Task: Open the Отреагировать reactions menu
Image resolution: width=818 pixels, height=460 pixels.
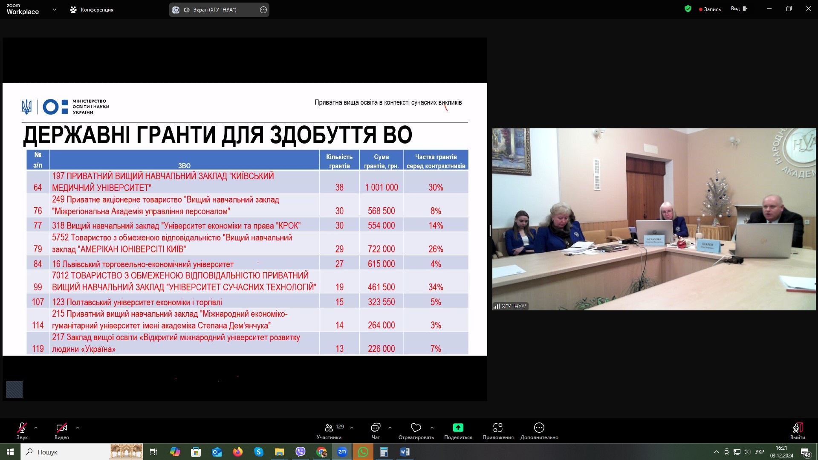Action: [x=416, y=430]
